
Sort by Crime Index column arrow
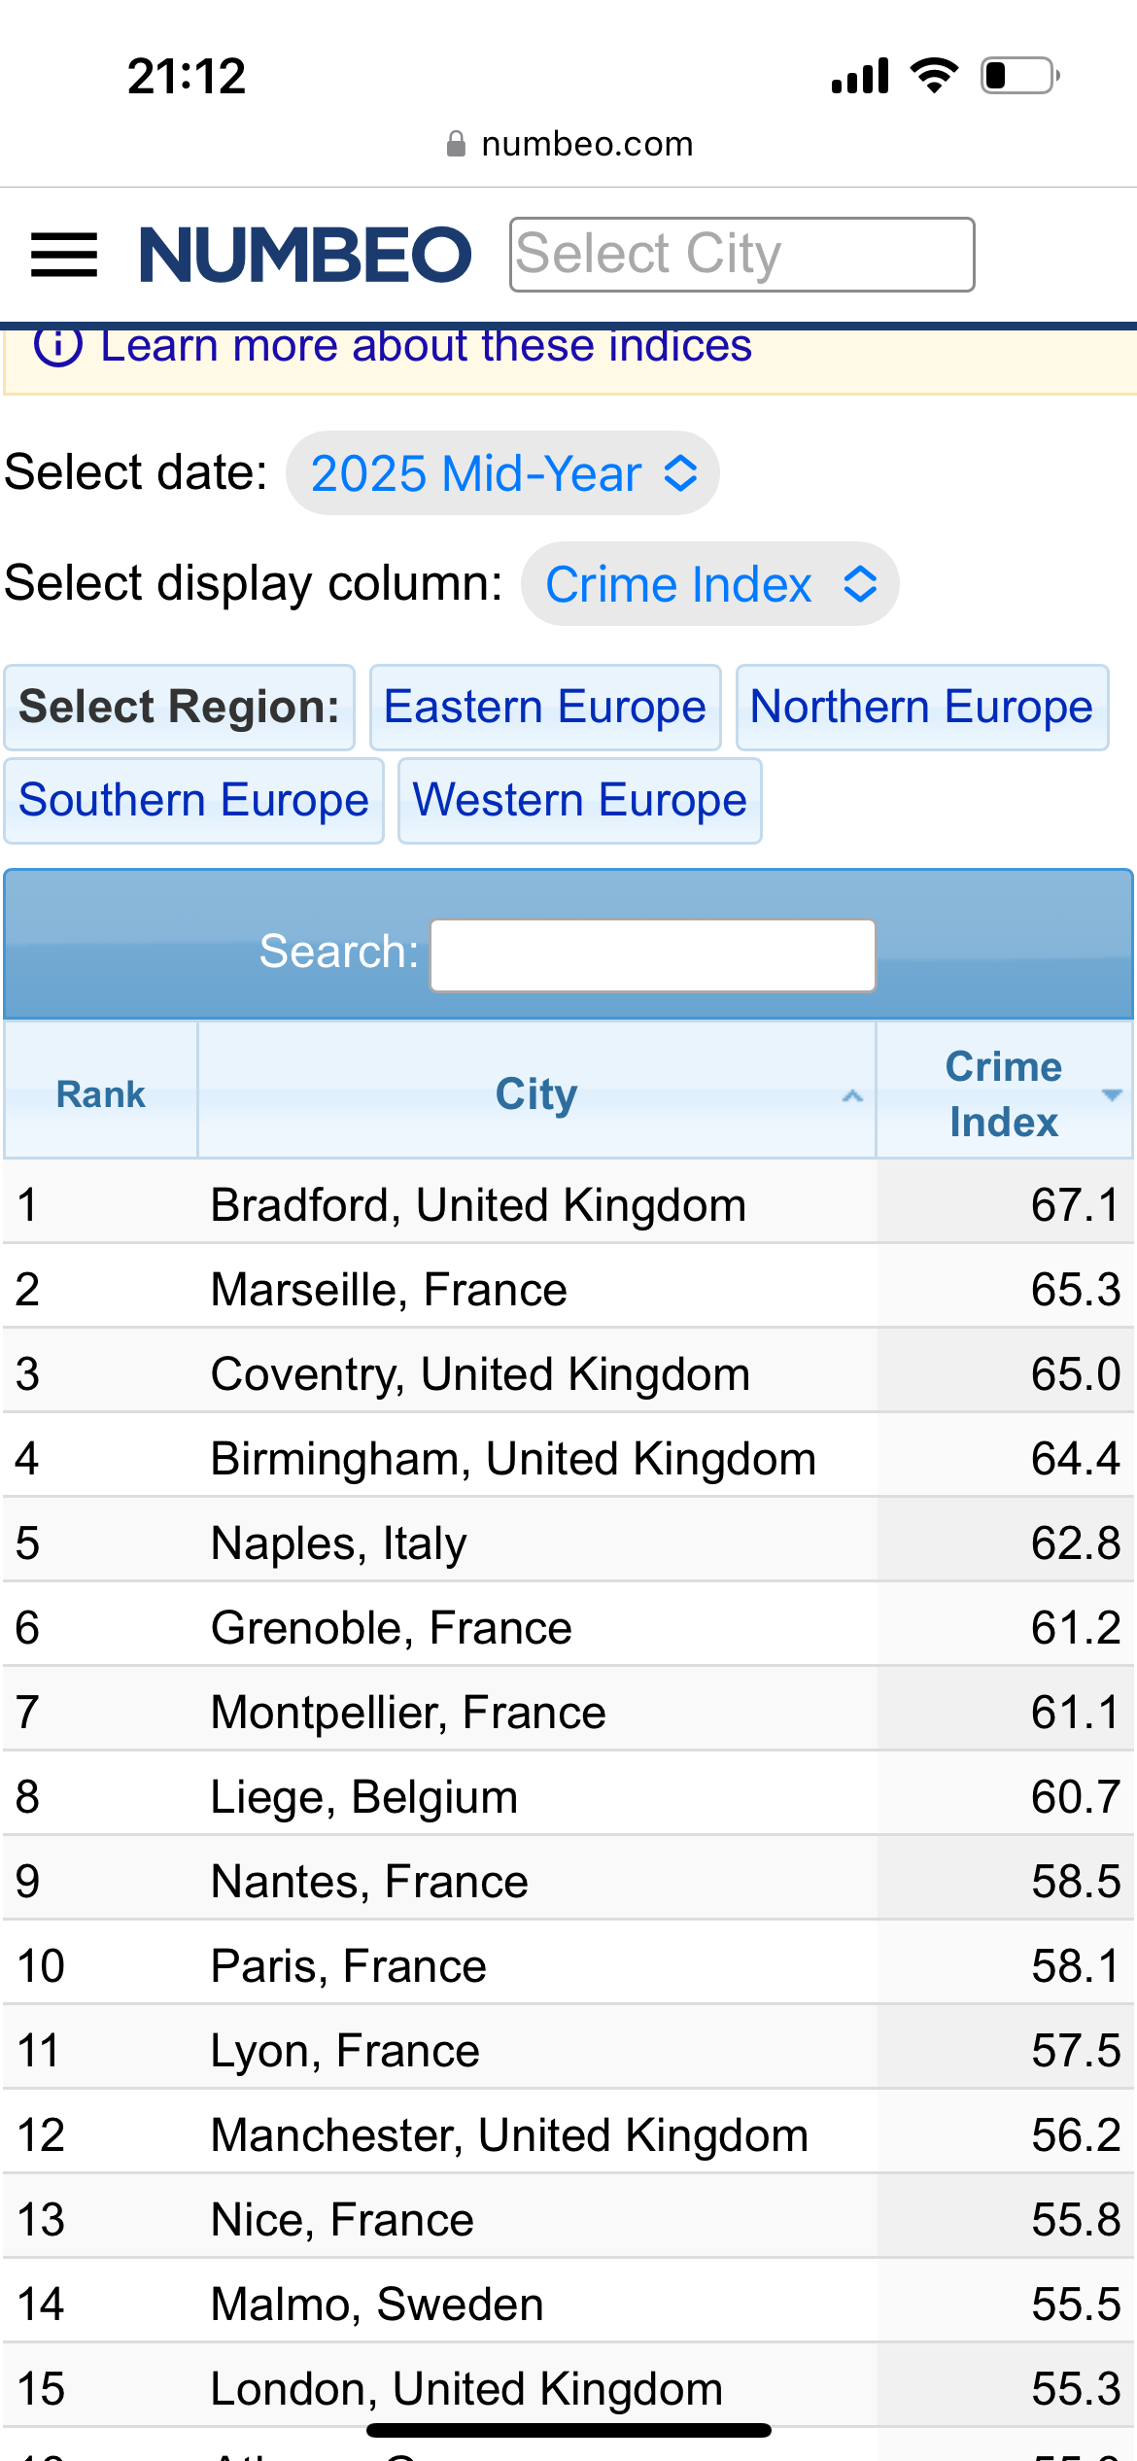click(x=1112, y=1094)
